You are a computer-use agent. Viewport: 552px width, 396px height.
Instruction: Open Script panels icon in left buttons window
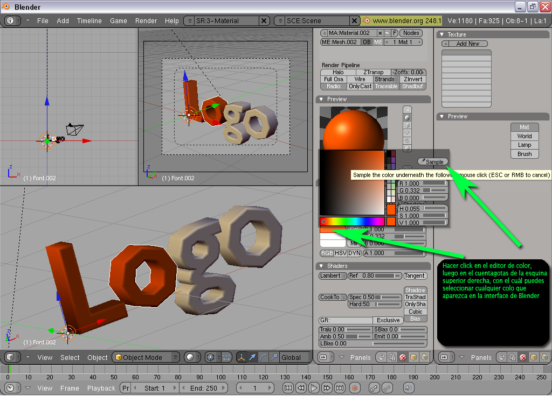392,357
